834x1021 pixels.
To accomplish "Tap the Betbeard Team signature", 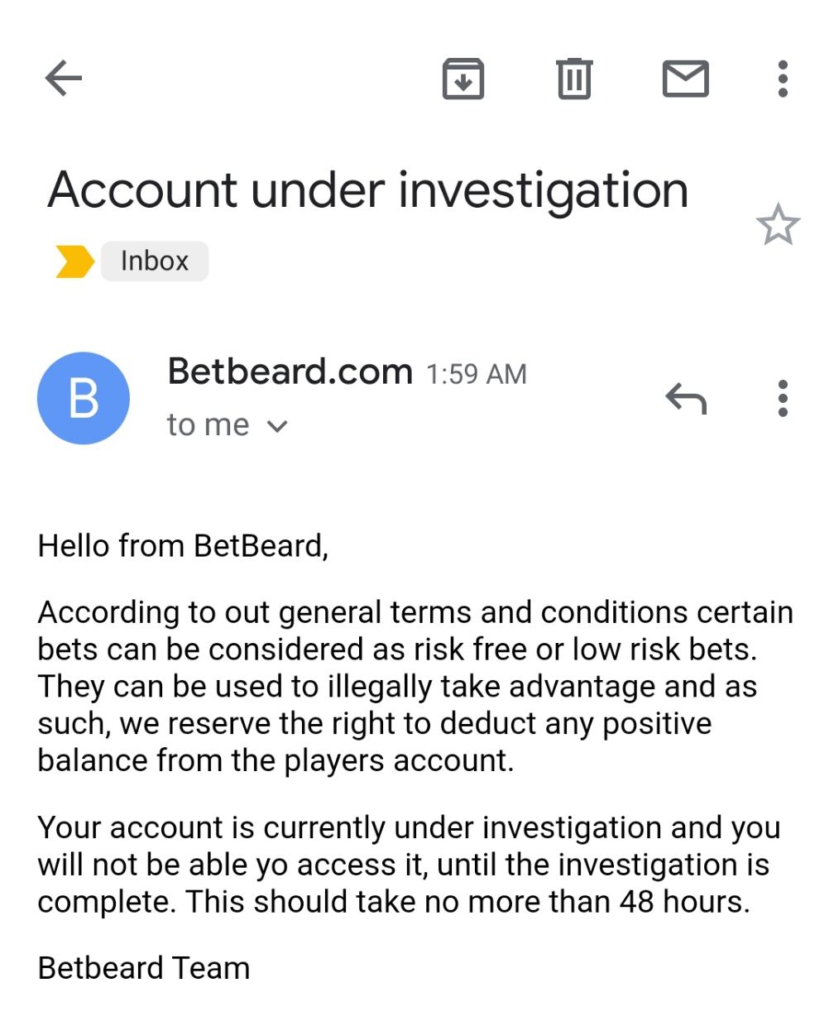I will point(144,968).
